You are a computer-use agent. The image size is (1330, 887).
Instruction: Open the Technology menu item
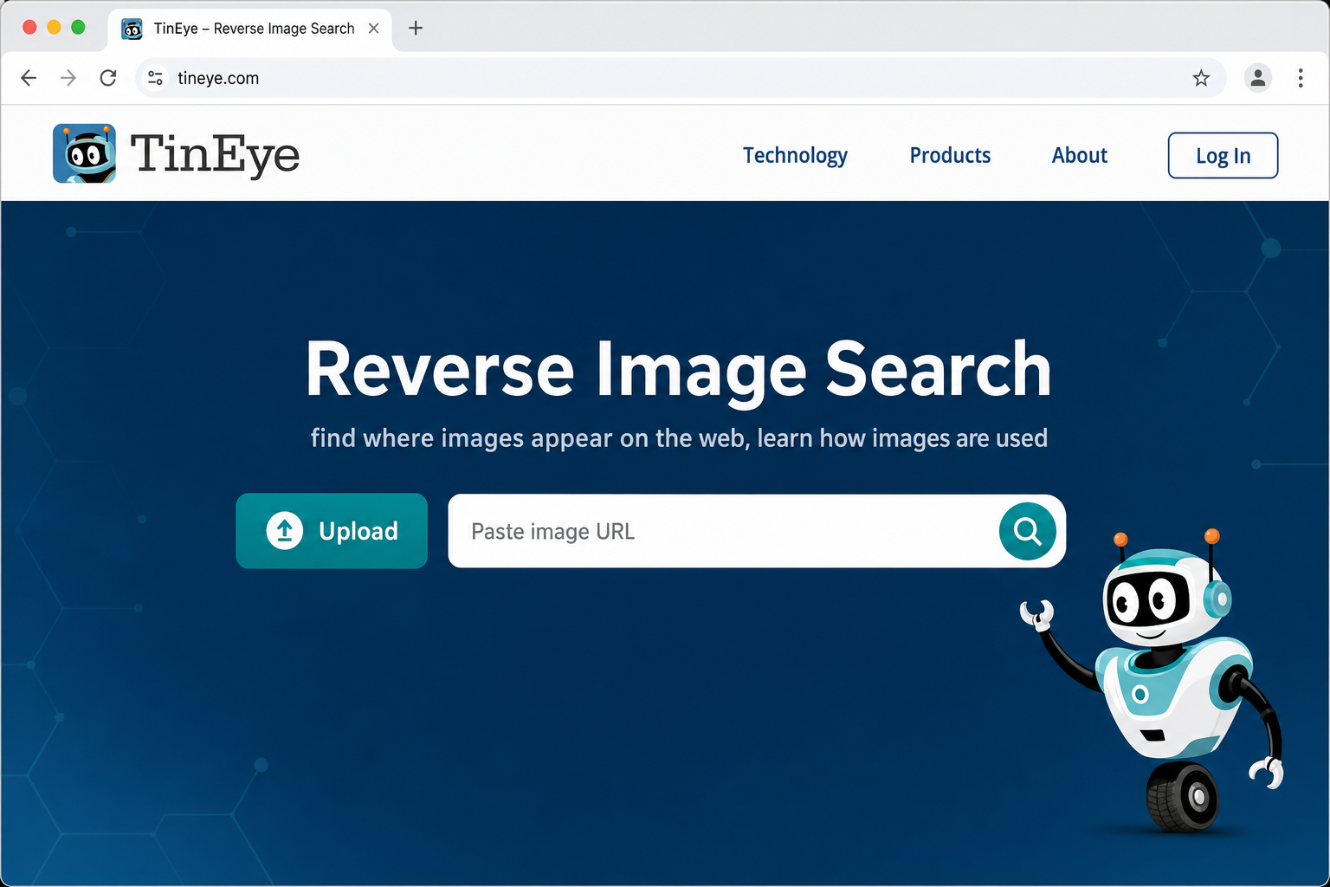(x=795, y=155)
